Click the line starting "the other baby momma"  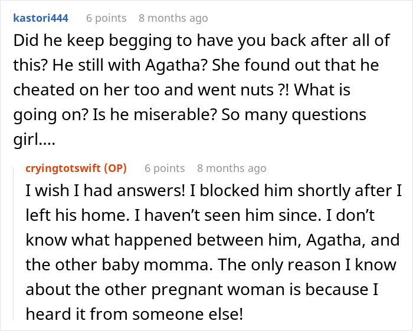click(212, 264)
